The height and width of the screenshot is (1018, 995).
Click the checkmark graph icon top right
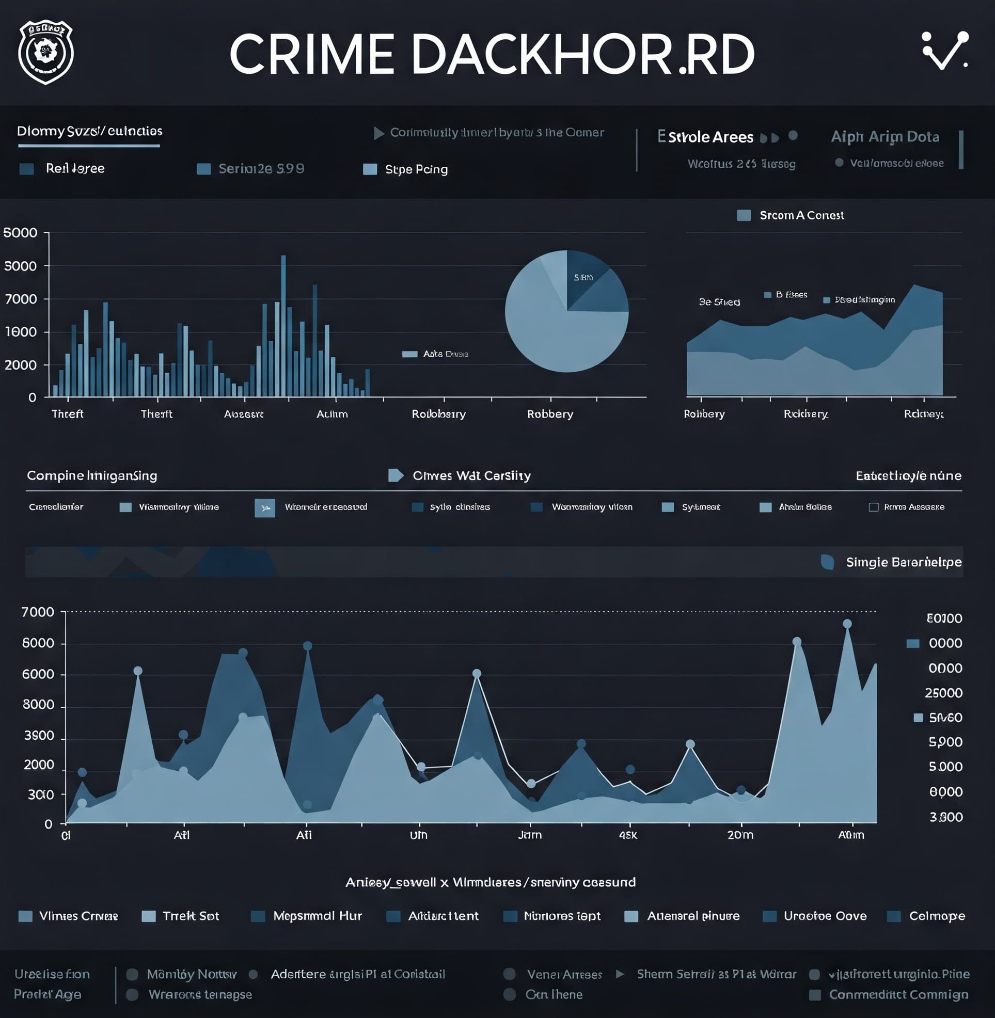tap(945, 51)
